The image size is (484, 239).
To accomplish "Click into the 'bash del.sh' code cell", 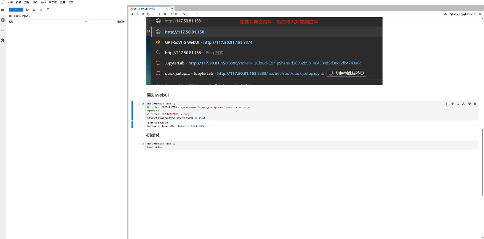I will 312,145.
